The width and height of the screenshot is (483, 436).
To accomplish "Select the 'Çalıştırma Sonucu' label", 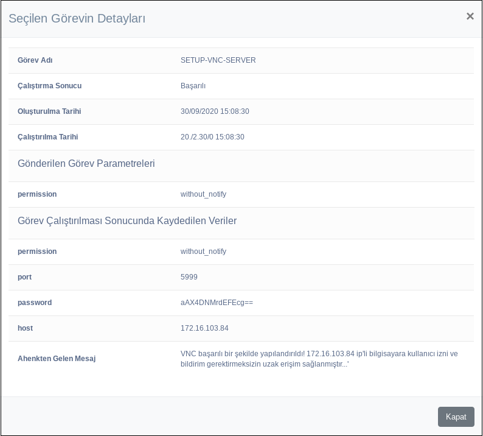I will coord(49,86).
